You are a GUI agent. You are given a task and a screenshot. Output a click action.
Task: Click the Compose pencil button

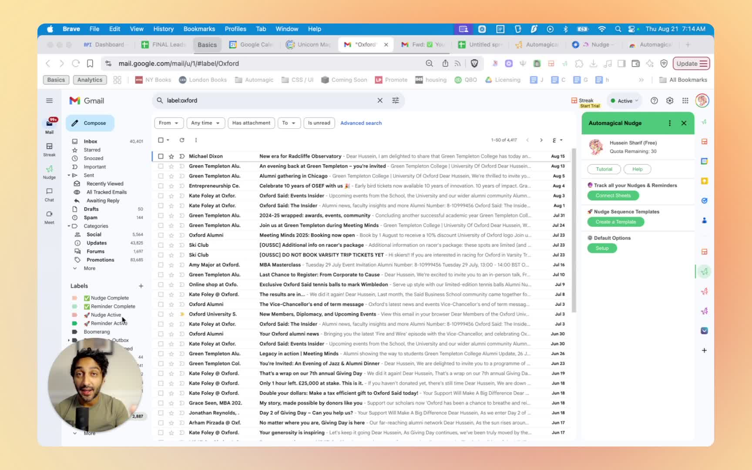[x=90, y=123]
